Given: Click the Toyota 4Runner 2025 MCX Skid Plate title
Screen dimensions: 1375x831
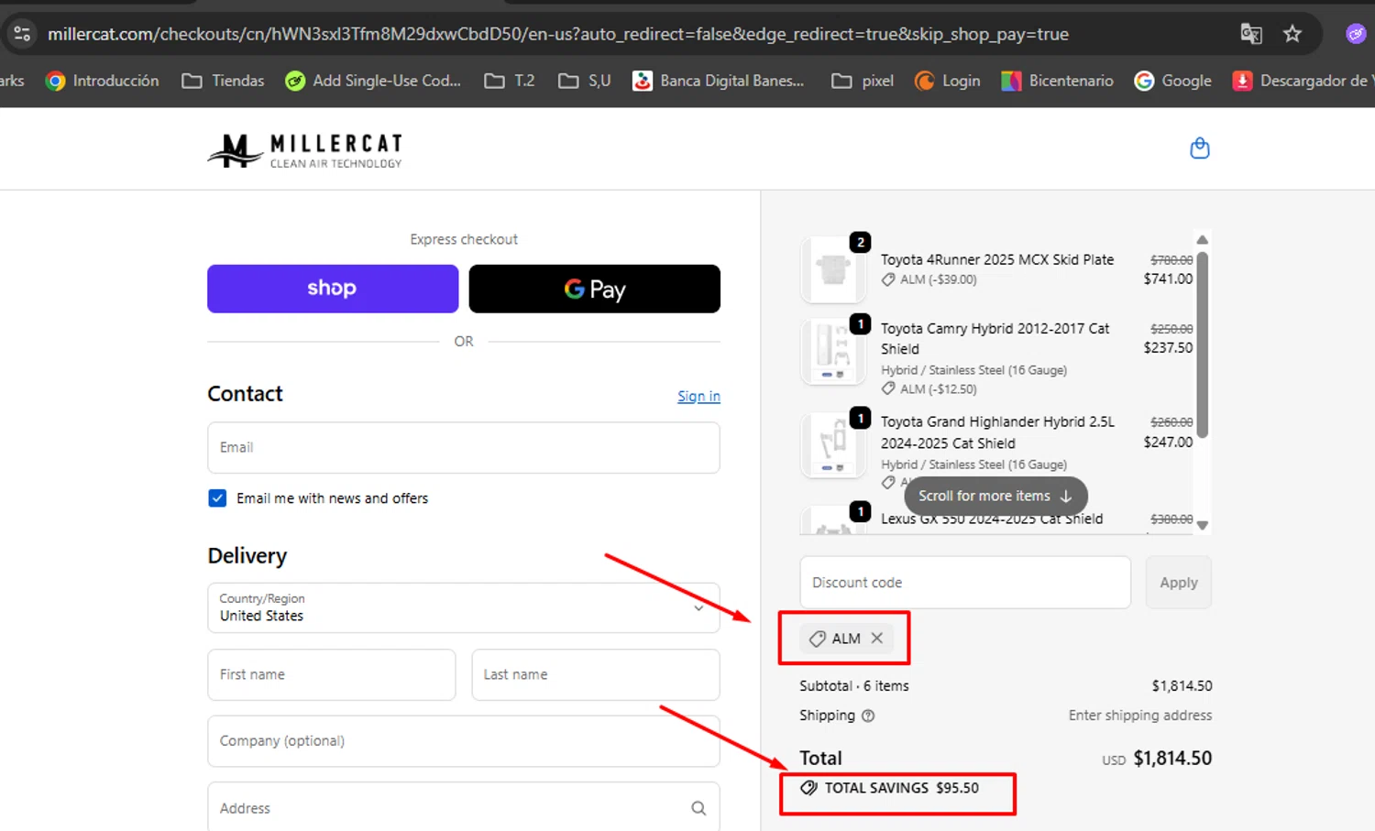Looking at the screenshot, I should tap(997, 259).
